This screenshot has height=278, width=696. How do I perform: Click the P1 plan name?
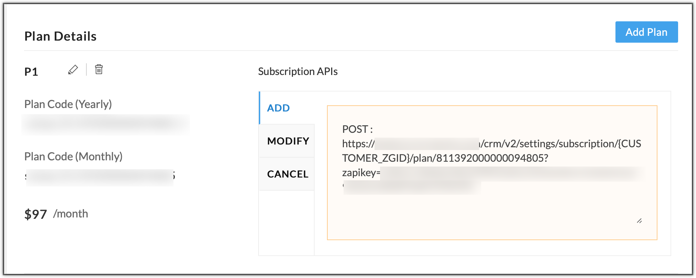coord(31,72)
